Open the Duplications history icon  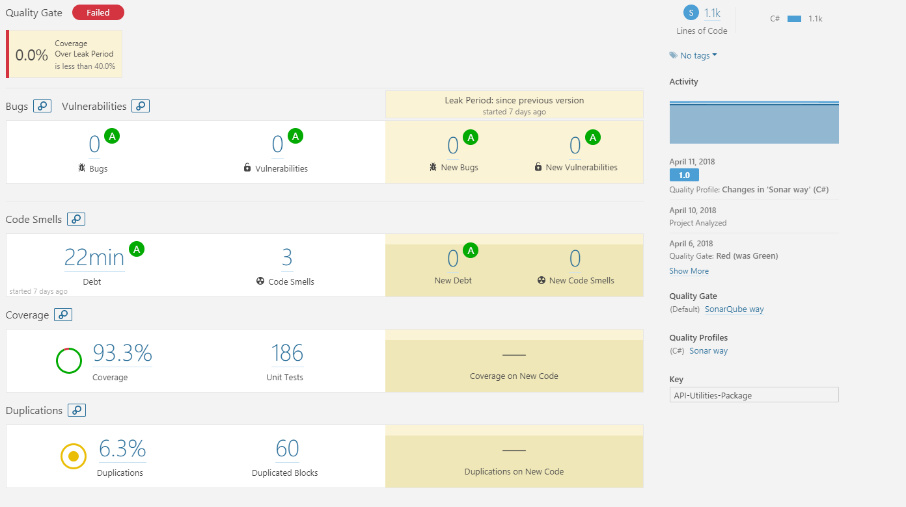[x=77, y=410]
